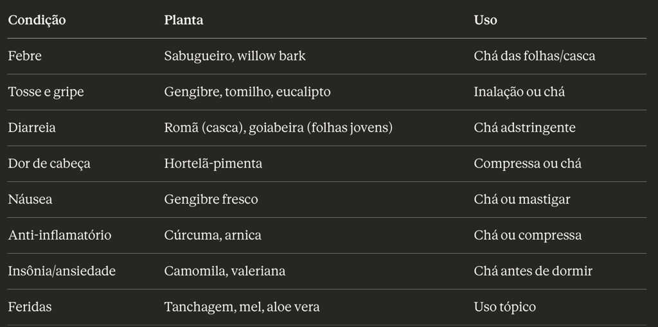The image size is (658, 327).
Task: Click Gengibre, tomilho, eucalipto text
Action: click(x=247, y=92)
